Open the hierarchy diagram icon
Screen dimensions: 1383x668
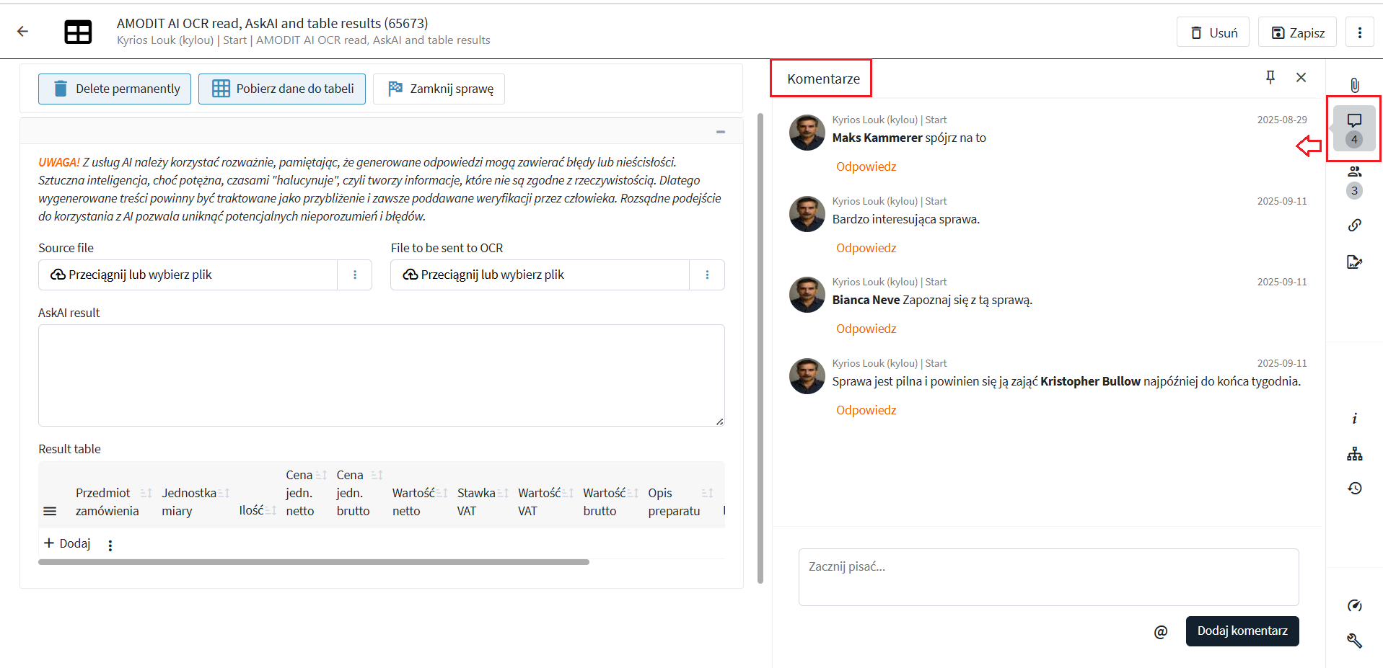click(1354, 454)
